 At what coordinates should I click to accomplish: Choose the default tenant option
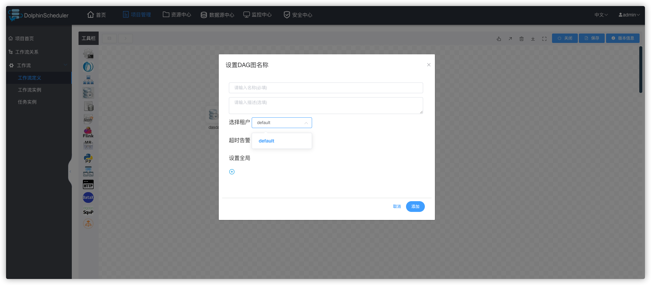click(x=282, y=141)
